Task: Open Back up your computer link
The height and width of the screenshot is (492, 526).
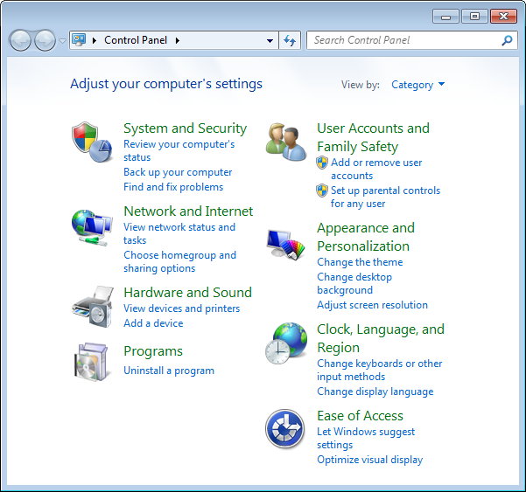Action: pyautogui.click(x=178, y=172)
